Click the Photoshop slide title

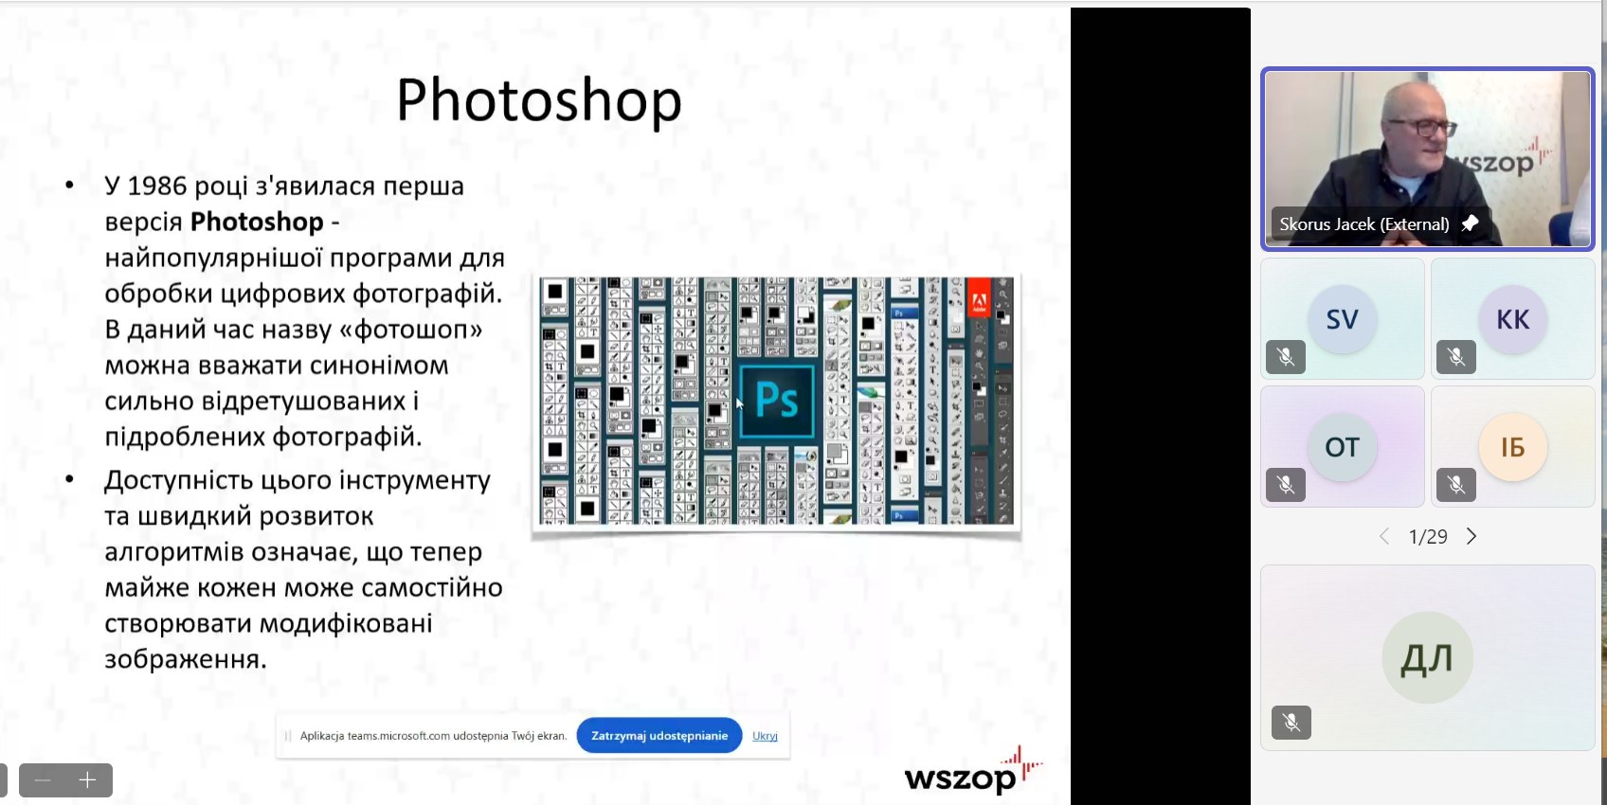539,100
